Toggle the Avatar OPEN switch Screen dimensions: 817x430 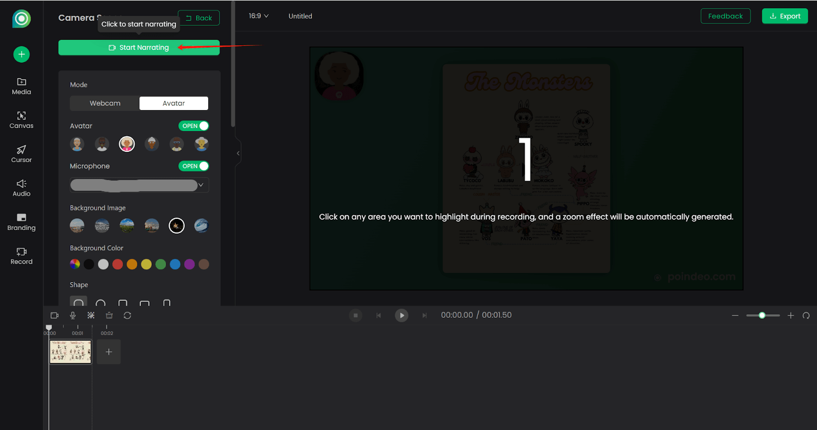pyautogui.click(x=194, y=126)
